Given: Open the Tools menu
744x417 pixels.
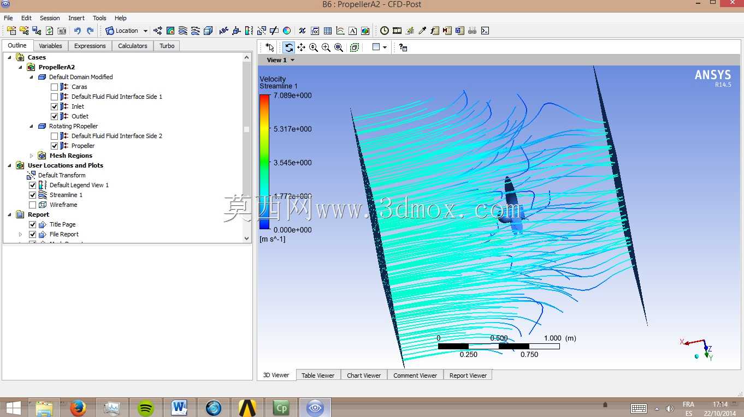Looking at the screenshot, I should pos(99,18).
